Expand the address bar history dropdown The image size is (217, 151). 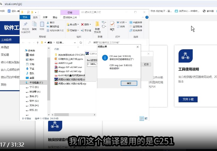[x=75, y=43]
